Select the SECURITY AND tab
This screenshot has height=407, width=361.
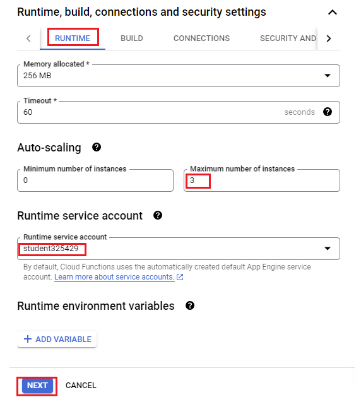[x=288, y=38]
